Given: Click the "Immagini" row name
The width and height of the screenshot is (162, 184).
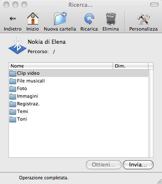Looking at the screenshot, I should [x=28, y=96].
